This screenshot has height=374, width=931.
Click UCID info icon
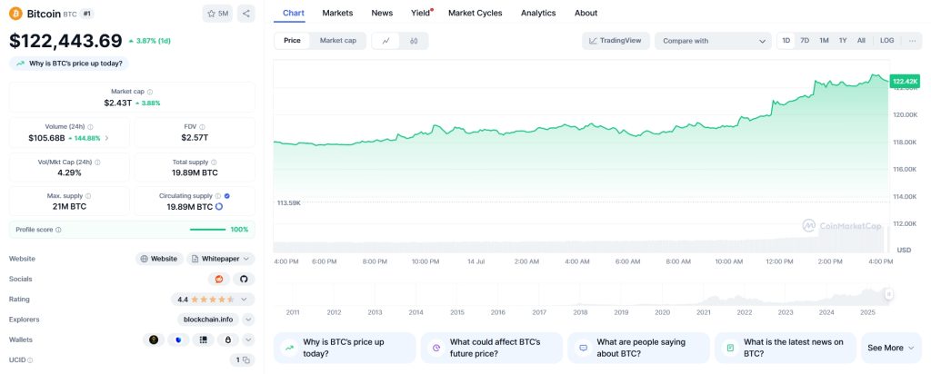tap(30, 359)
